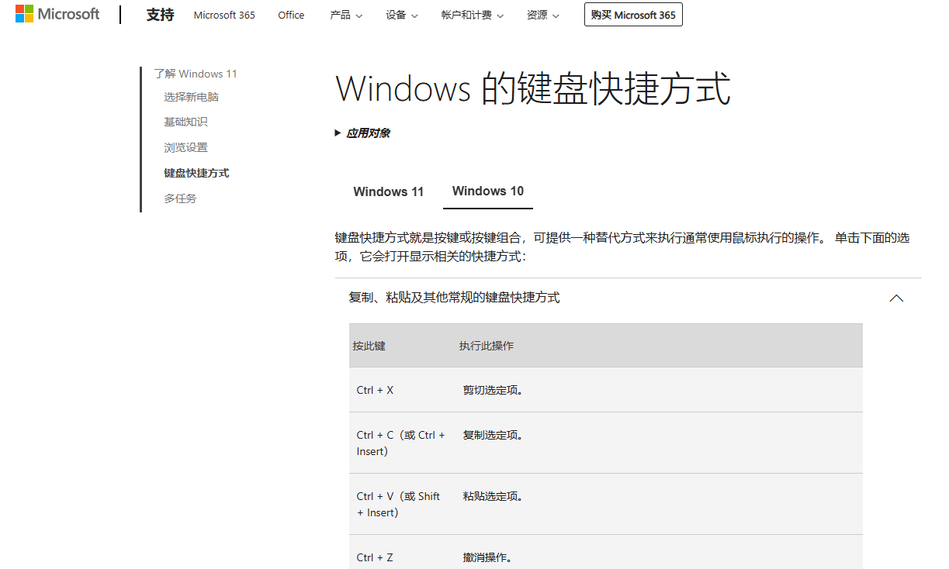Open the Office menu item
This screenshot has height=569, width=949.
(x=291, y=15)
